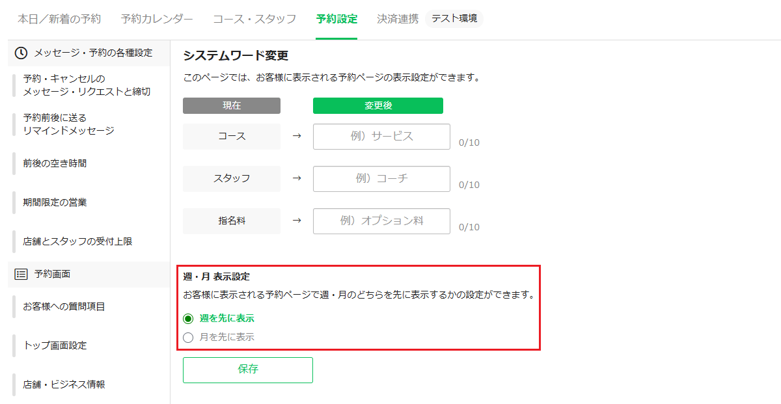Image resolution: width=781 pixels, height=404 pixels.
Task: Select 前後の空き時間 in the sidebar
Action: (55, 163)
